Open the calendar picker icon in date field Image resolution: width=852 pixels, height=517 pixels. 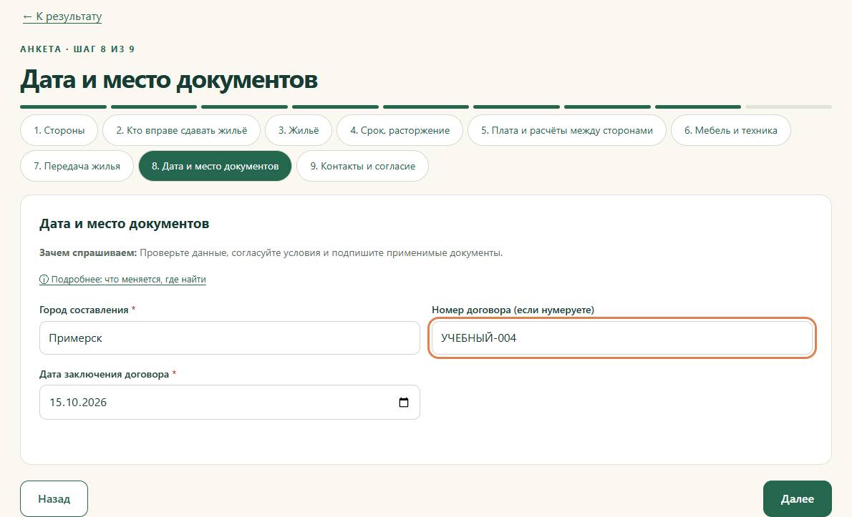click(404, 402)
